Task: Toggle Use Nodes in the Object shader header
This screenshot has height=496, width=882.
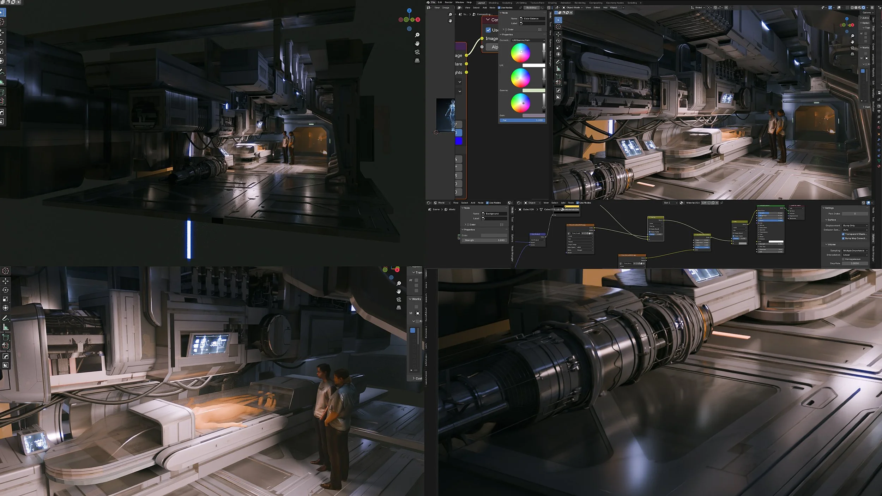Action: coord(578,203)
